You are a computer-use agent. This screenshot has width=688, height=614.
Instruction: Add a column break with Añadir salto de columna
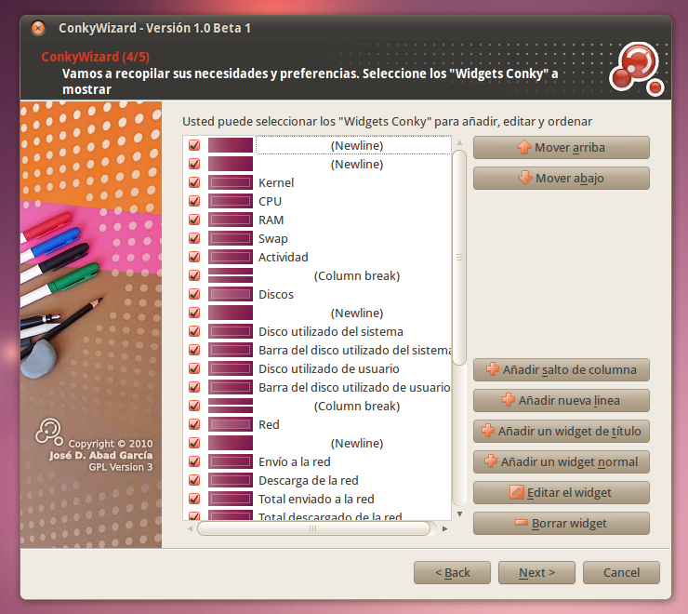[x=562, y=369]
